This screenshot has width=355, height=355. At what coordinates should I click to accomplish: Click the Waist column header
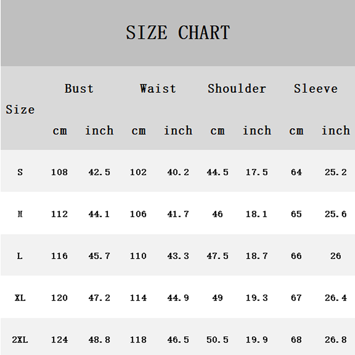pyautogui.click(x=158, y=88)
